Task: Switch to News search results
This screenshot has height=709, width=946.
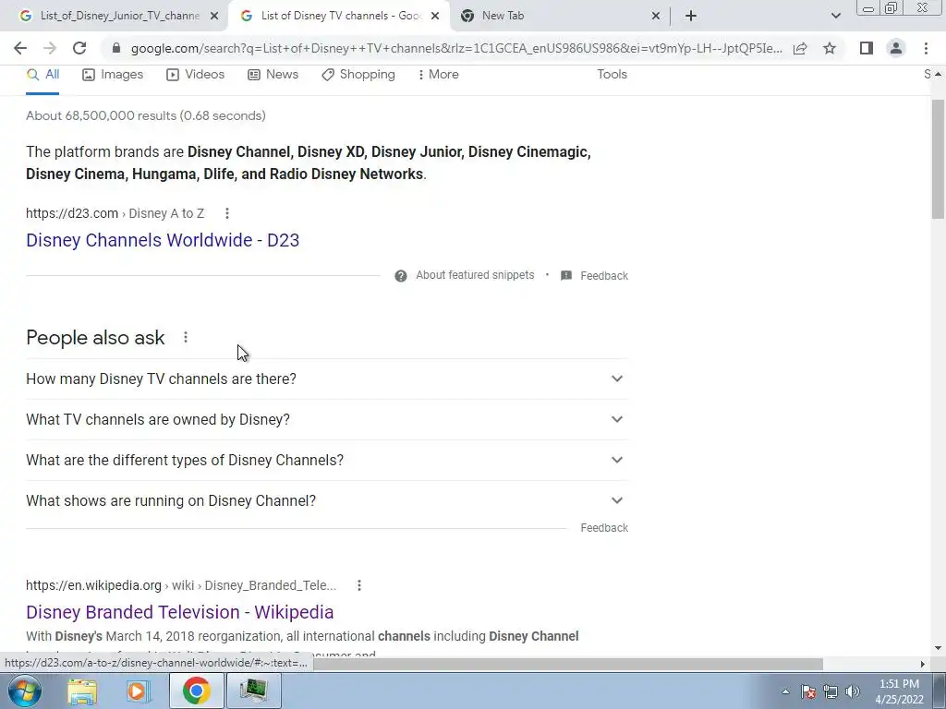Action: click(x=273, y=74)
